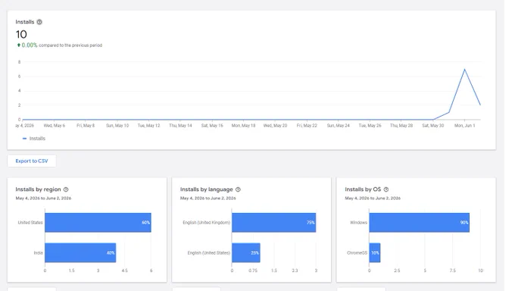Click the 'Sat, May 16' axis label
Viewport: 515px width, 291px height.
point(212,126)
